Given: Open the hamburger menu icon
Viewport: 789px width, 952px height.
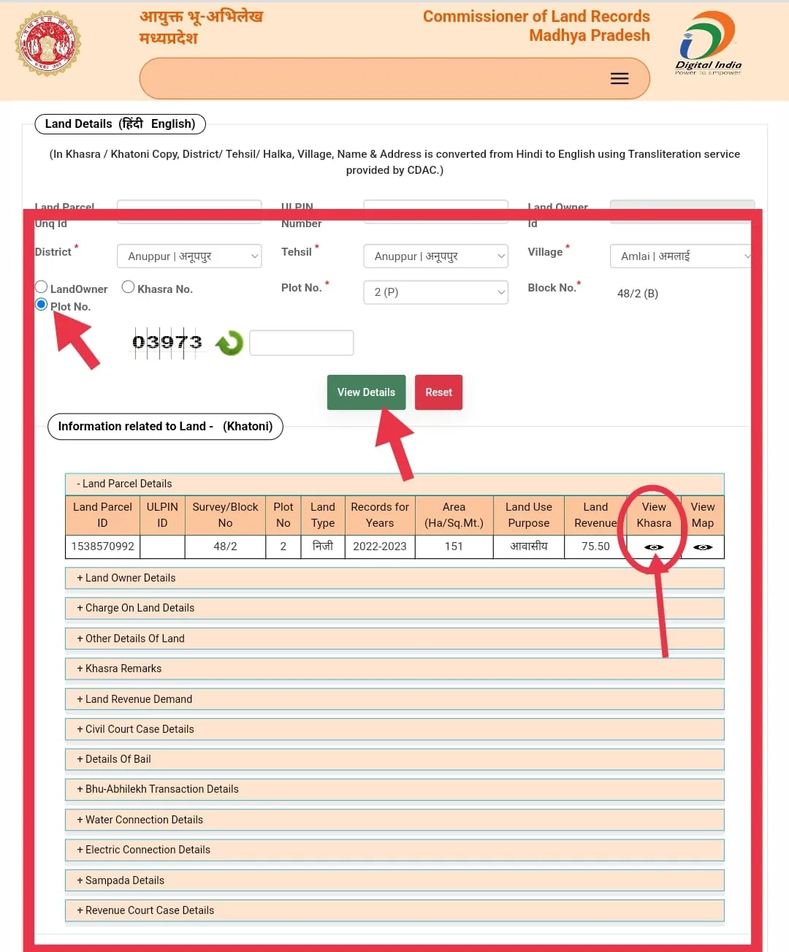Looking at the screenshot, I should pyautogui.click(x=619, y=79).
